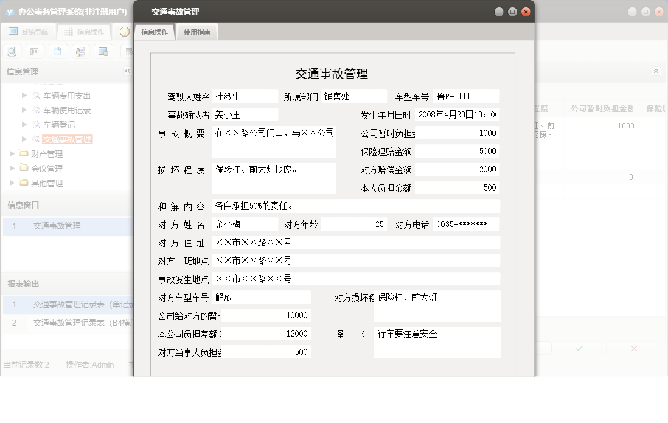The height and width of the screenshot is (423, 668).
Task: Open the card list view toolbar icon
Action: (35, 52)
